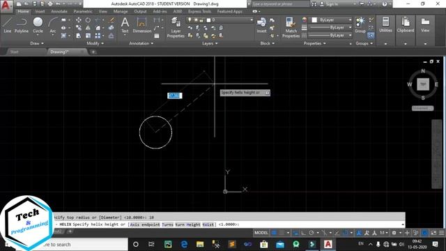The image size is (446, 251).
Task: Click the Erase tool in Modify panel
Action: point(111,20)
